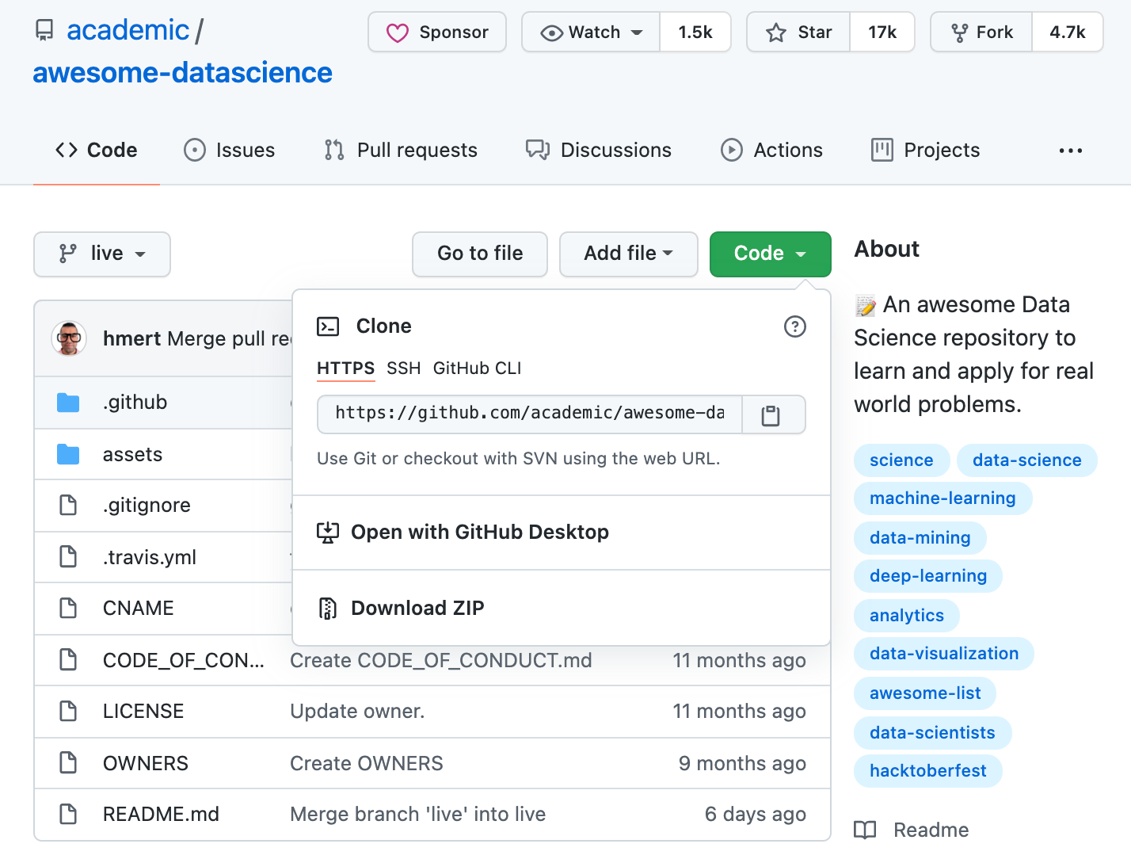Click hmert's avatar picture

coord(69,339)
